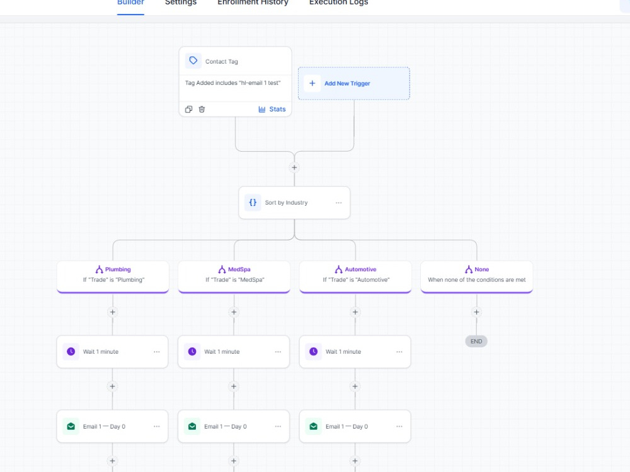
Task: Add a step after the Automotive Wait
Action: click(x=355, y=386)
